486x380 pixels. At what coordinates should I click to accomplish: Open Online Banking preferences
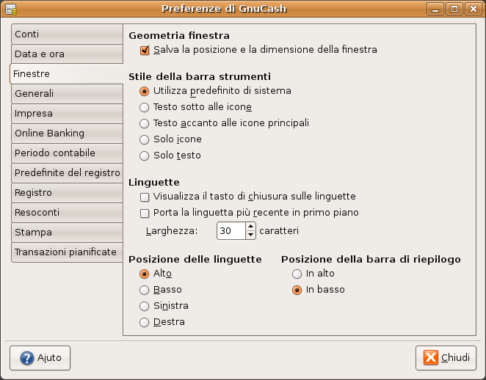tap(68, 134)
